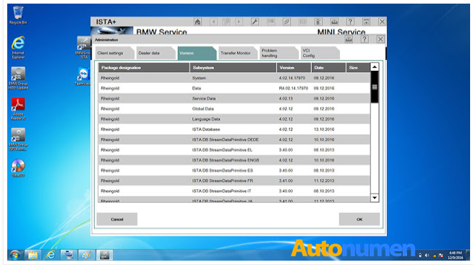Image resolution: width=473 pixels, height=265 pixels.
Task: Click scroll up arrow of version table
Action: (375, 67)
